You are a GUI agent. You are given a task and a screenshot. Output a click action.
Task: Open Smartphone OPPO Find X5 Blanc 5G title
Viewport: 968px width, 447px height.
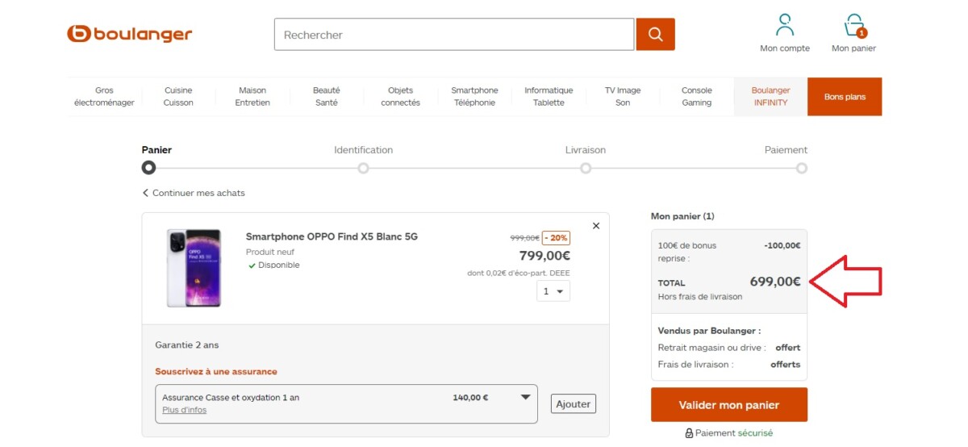332,236
